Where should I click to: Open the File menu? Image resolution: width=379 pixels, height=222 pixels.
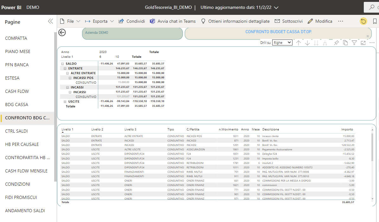tap(67, 21)
